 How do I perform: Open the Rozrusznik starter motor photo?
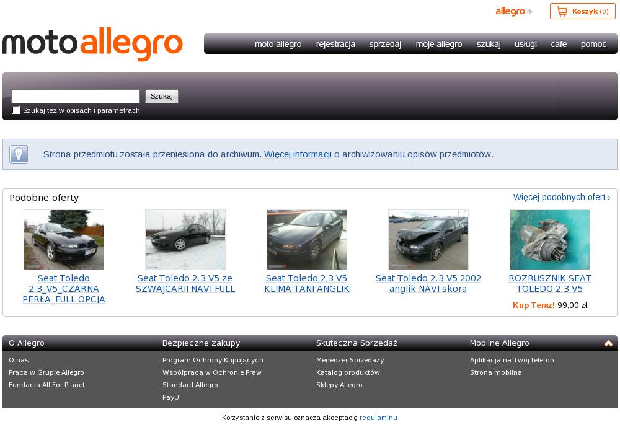(x=550, y=240)
